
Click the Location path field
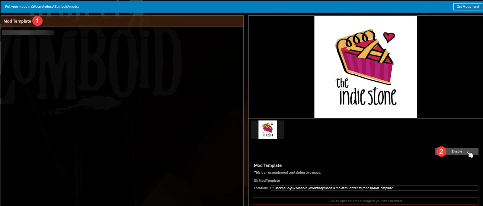[374, 188]
